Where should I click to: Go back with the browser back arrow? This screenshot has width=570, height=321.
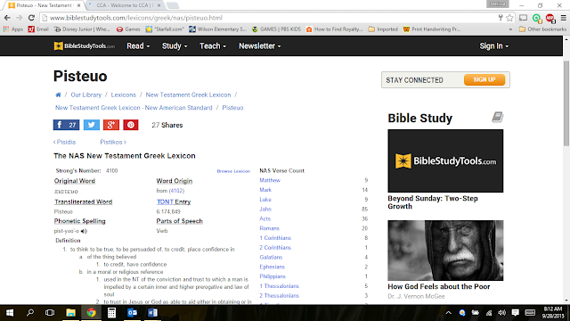(x=7, y=18)
